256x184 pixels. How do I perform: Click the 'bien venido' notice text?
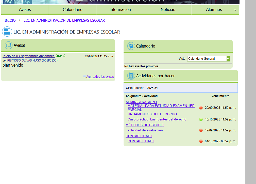pos(13,65)
